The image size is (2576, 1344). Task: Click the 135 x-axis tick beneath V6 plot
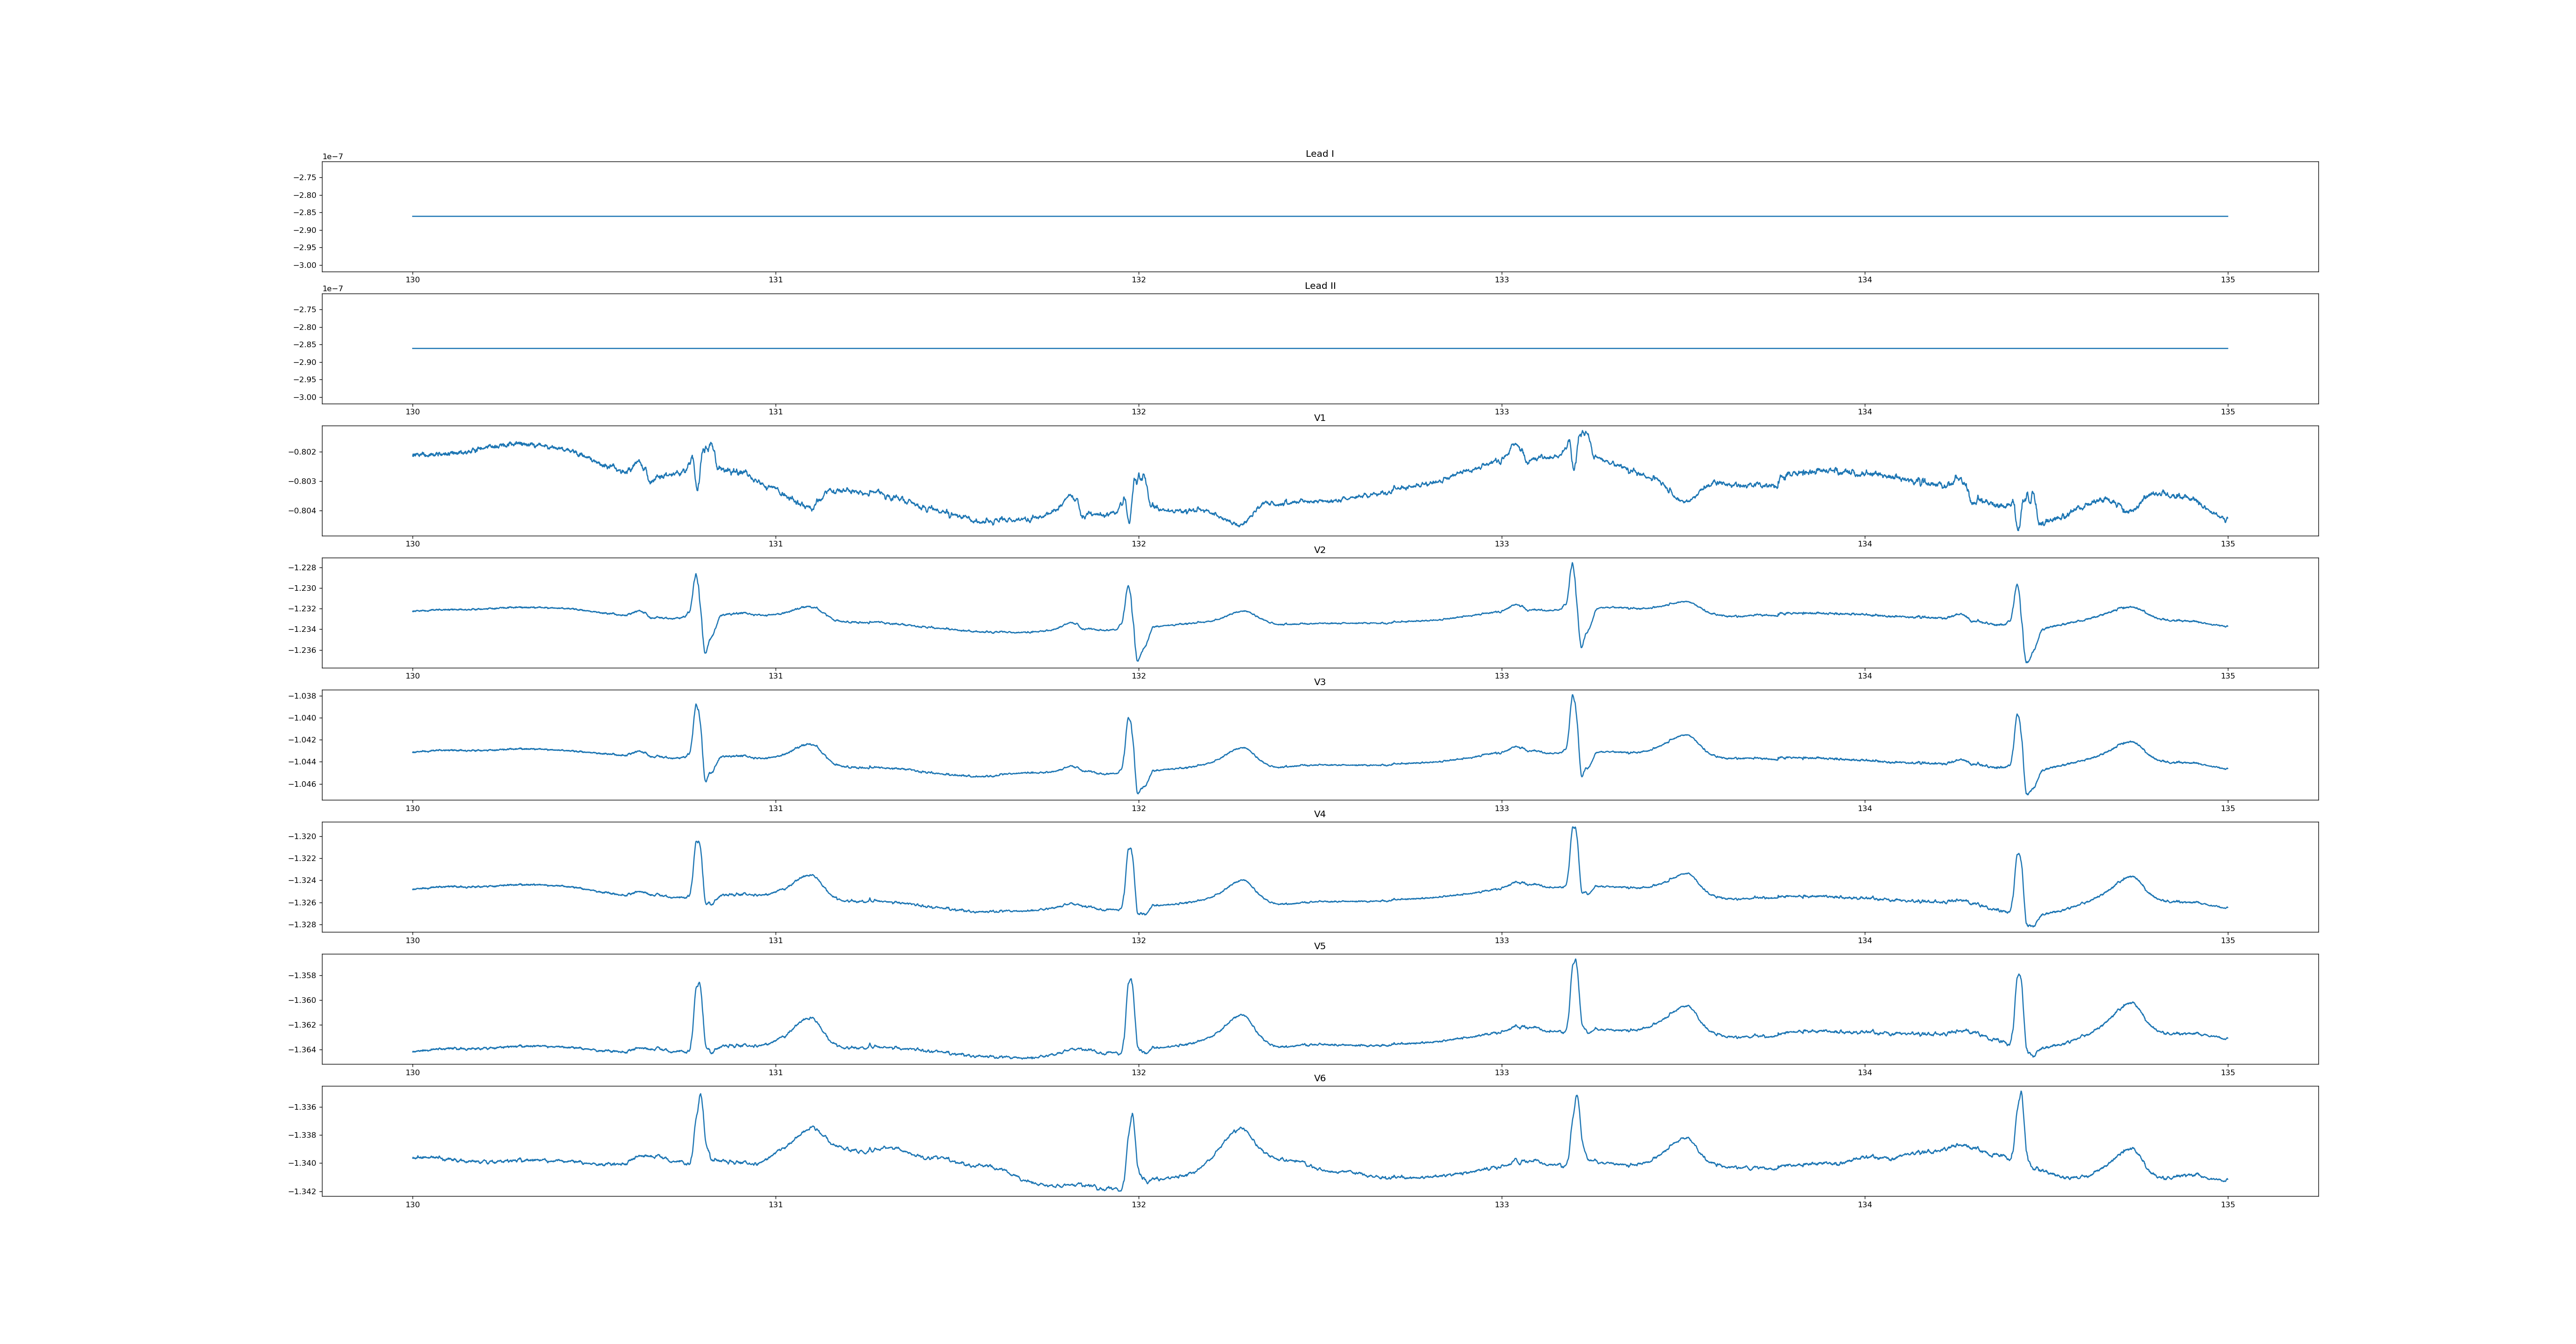pos(2227,1205)
